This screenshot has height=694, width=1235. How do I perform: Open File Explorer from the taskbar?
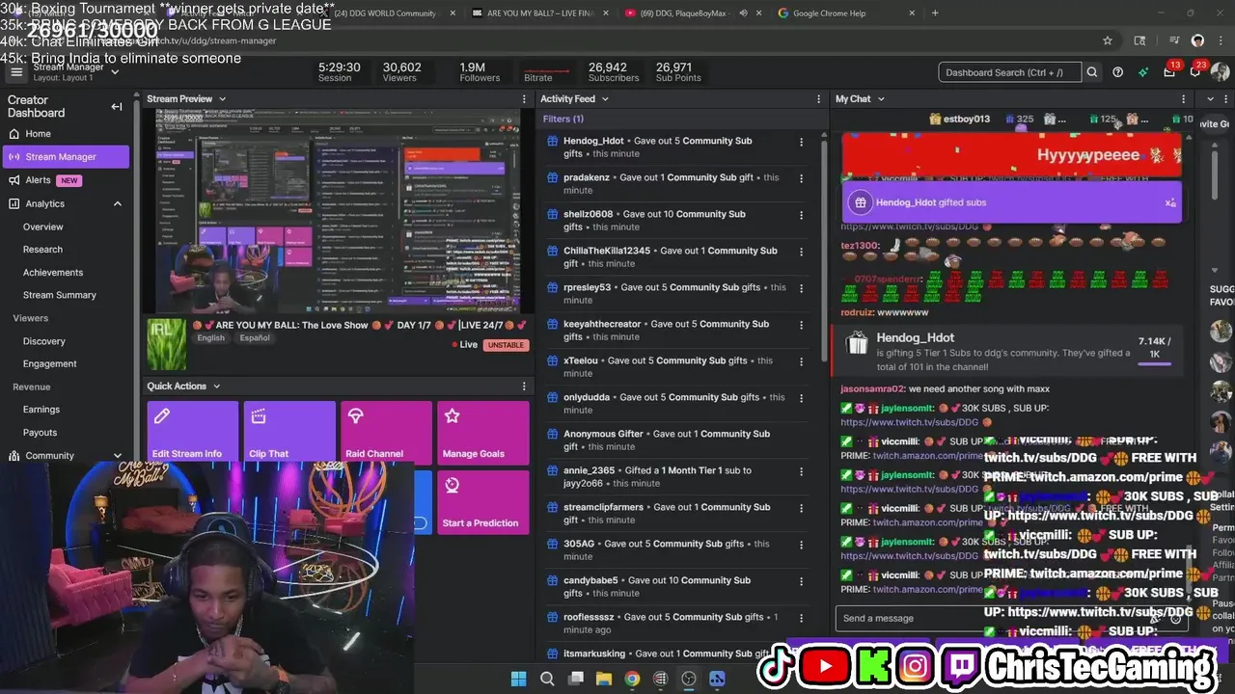[604, 679]
